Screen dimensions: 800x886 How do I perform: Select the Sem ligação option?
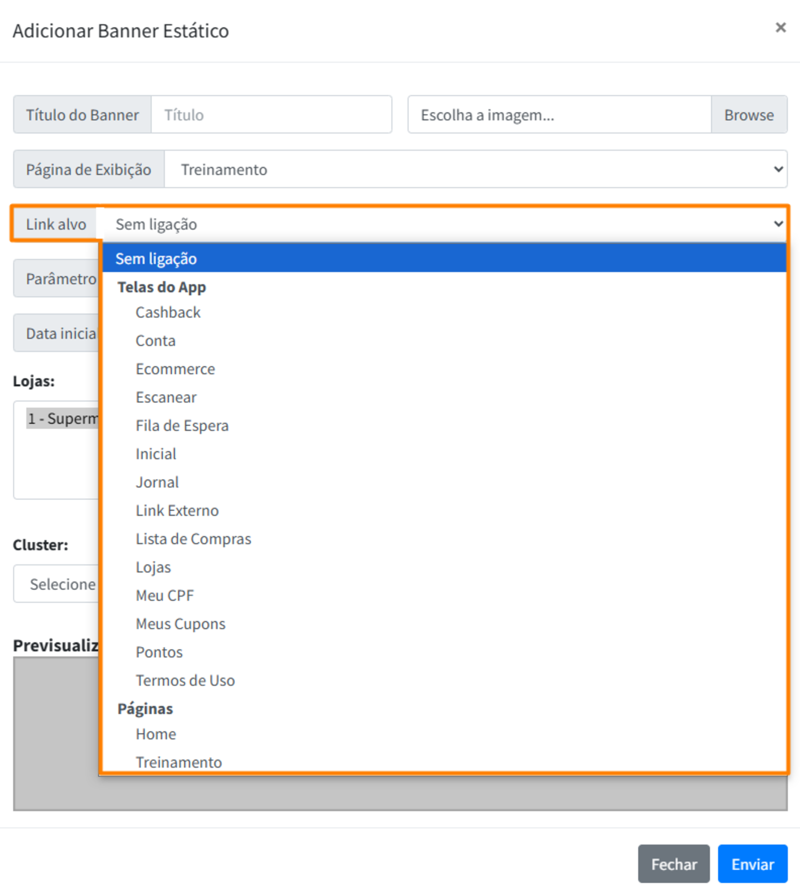156,259
